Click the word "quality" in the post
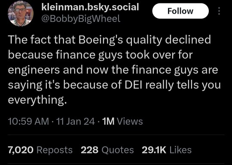232x165 pixels. 144,41
